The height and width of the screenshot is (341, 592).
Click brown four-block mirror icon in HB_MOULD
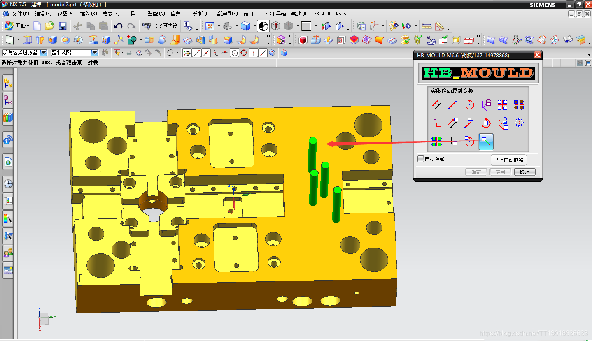point(519,105)
